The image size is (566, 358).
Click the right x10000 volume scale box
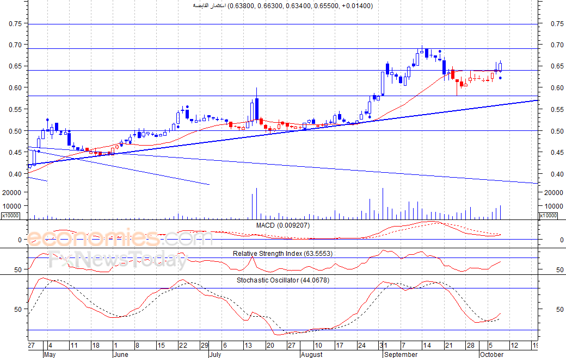coord(548,216)
